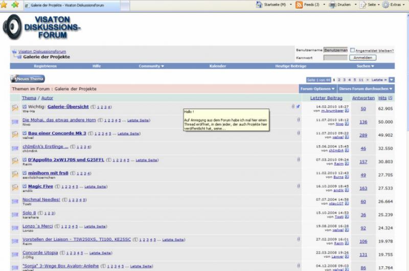This screenshot has width=409, height=271.
Task: Click the sticky pin icon on Galerie-Übersicht
Action: coord(298,107)
